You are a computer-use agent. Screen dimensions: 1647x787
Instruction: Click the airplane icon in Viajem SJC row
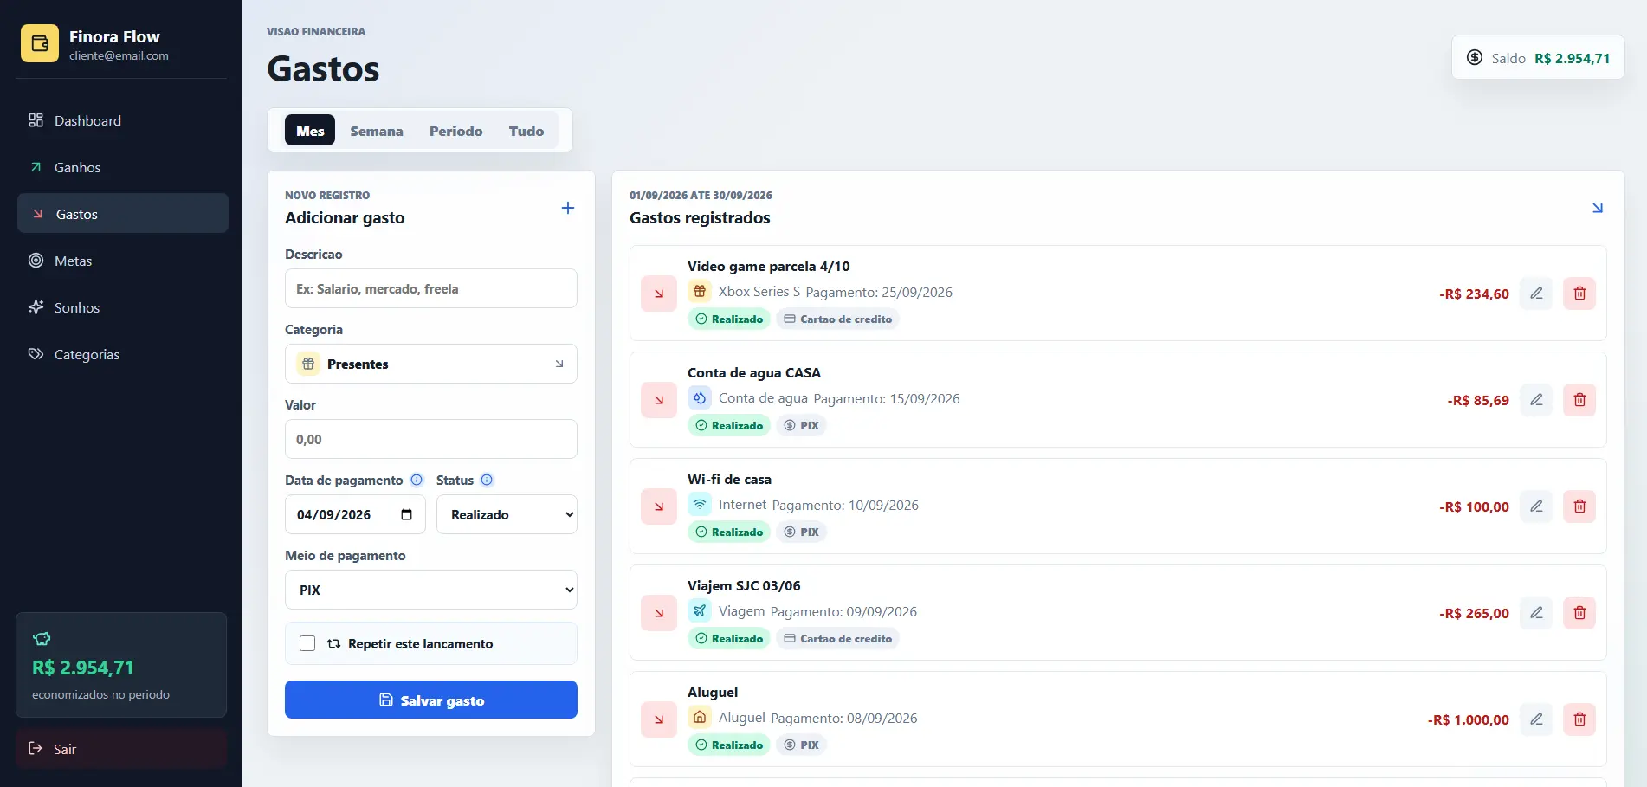click(700, 611)
